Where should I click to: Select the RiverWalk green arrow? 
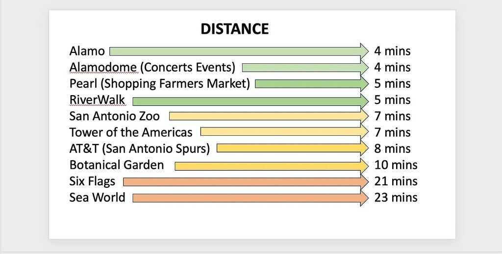251,102
